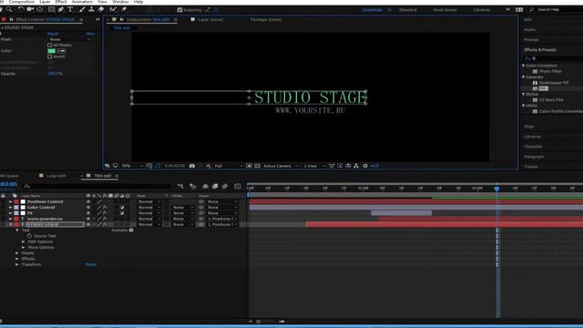This screenshot has height=328, width=583.
Task: Select the Eraser tool
Action: pos(101,9)
